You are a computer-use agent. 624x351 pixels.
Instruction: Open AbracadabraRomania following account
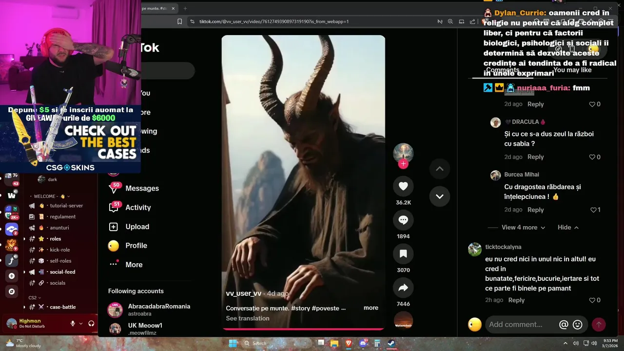coord(149,310)
